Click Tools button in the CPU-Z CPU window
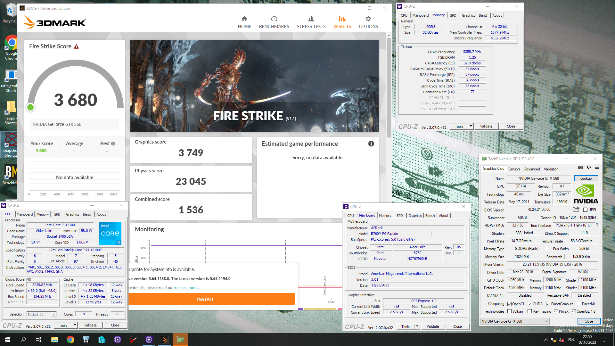This screenshot has height=346, width=615. pyautogui.click(x=63, y=325)
